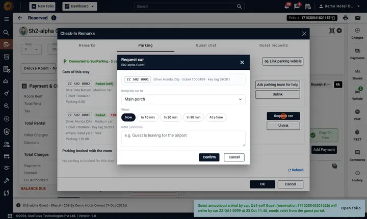Viewport: 367px width, 219px height.
Task: Open the Charges panel
Action: point(357,34)
